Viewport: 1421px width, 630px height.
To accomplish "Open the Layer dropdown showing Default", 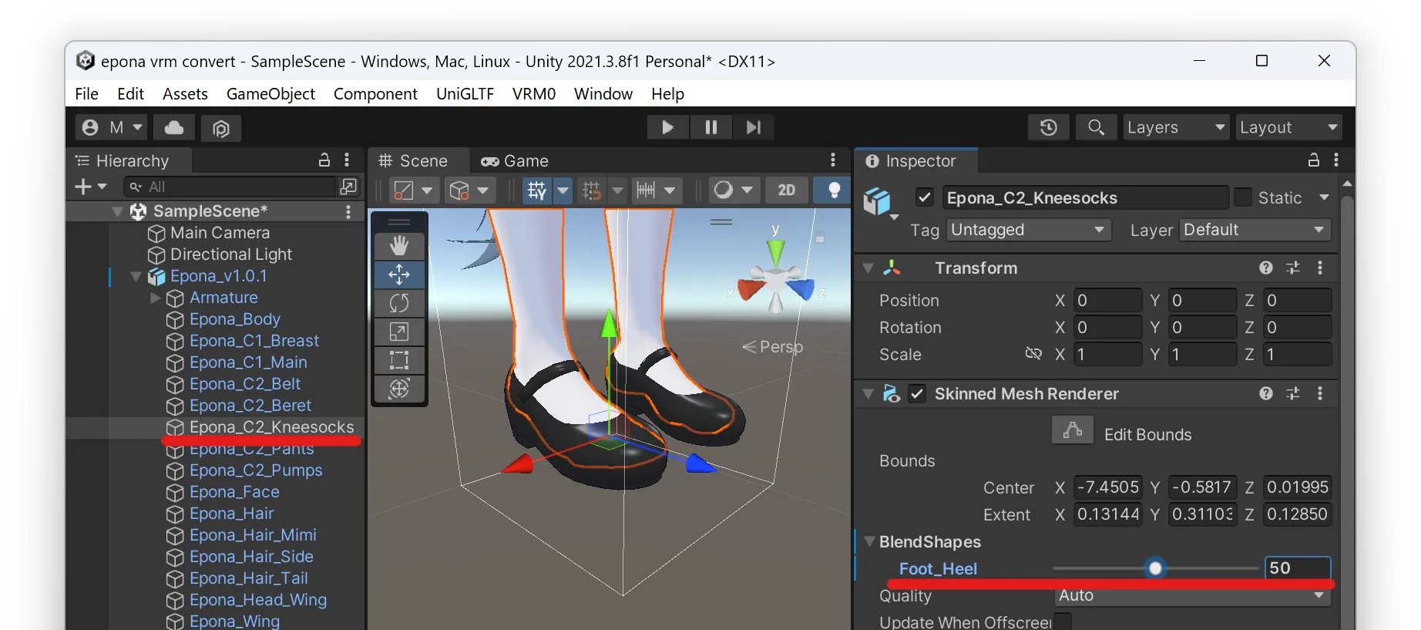I will point(1255,230).
